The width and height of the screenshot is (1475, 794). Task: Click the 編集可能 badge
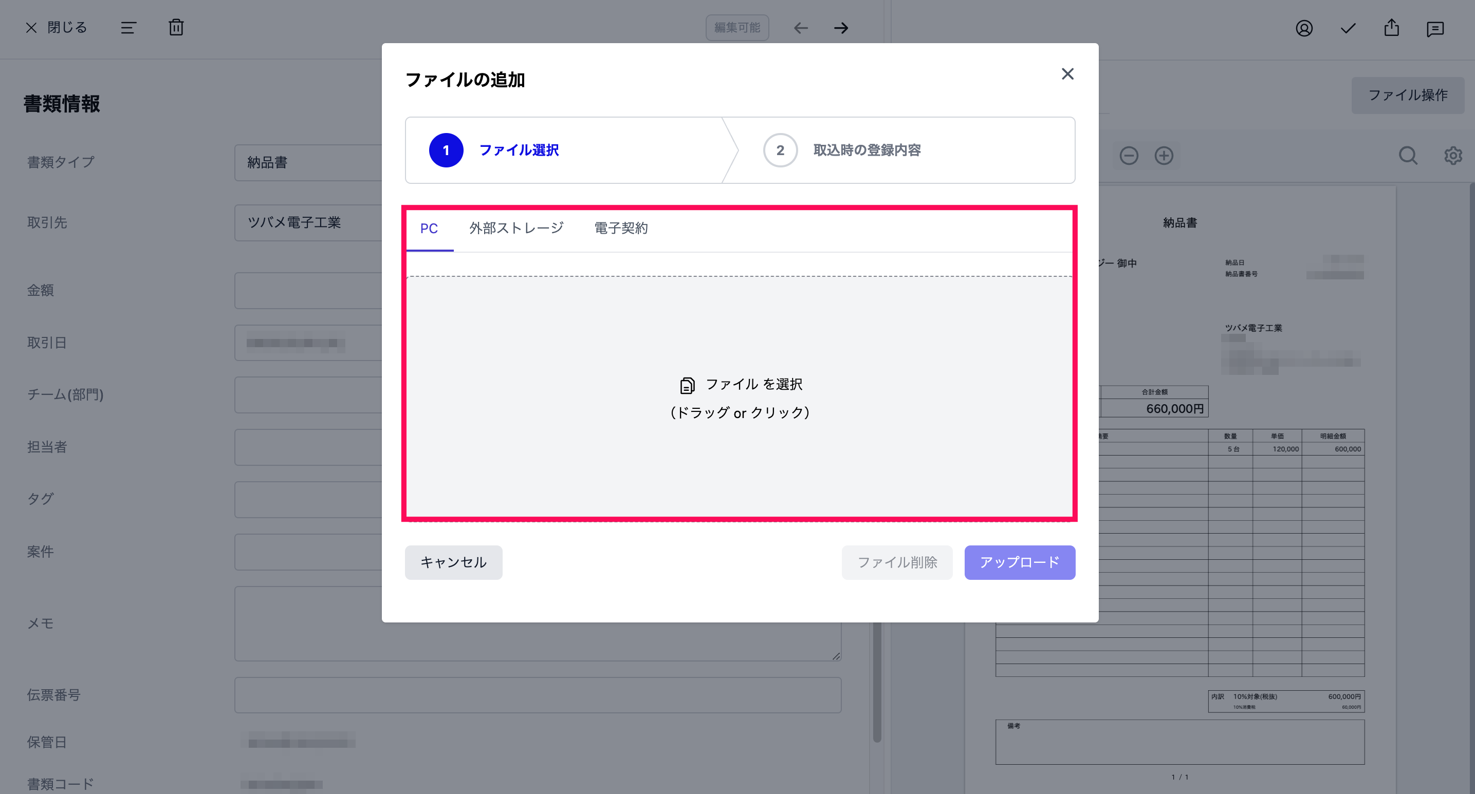[737, 27]
